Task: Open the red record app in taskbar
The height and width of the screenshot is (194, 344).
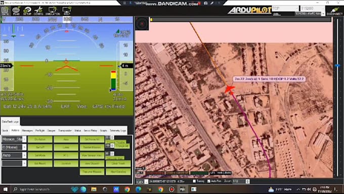Action: point(171,189)
